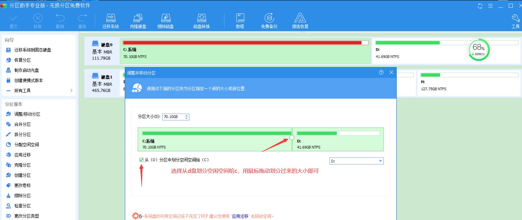Open the 磁盘转换 disk convert tool

pos(201,21)
